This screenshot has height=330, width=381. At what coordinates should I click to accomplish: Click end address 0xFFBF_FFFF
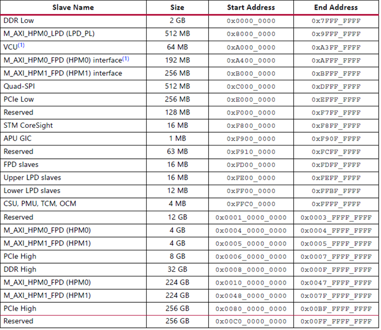336,191
